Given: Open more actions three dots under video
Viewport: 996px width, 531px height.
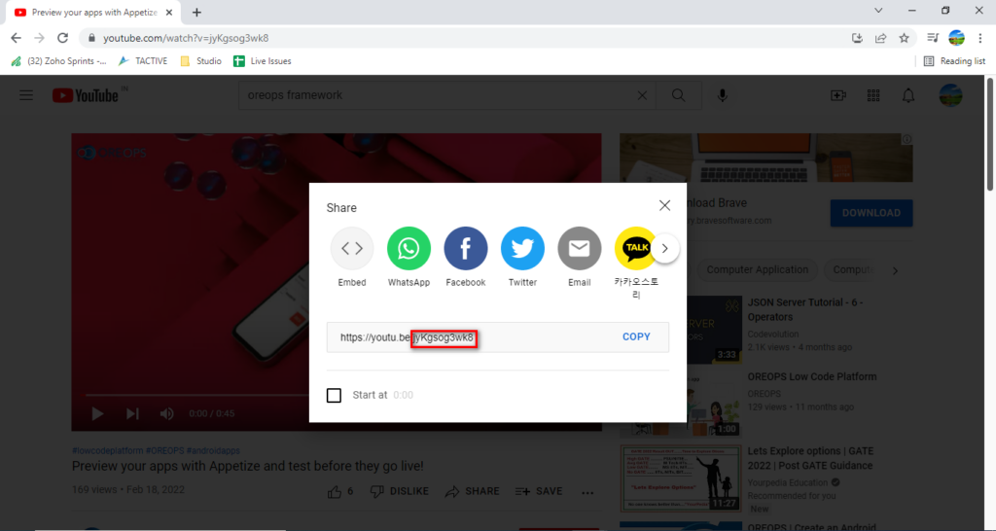Looking at the screenshot, I should [587, 492].
